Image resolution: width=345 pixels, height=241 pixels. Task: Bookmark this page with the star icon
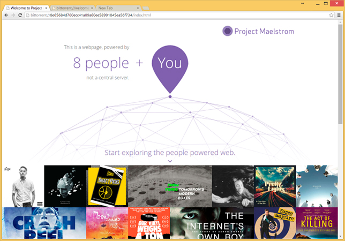point(331,15)
